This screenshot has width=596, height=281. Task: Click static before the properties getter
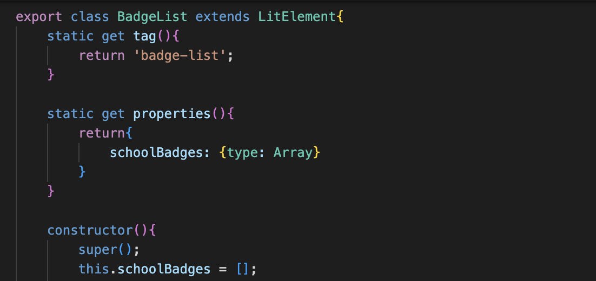[70, 114]
